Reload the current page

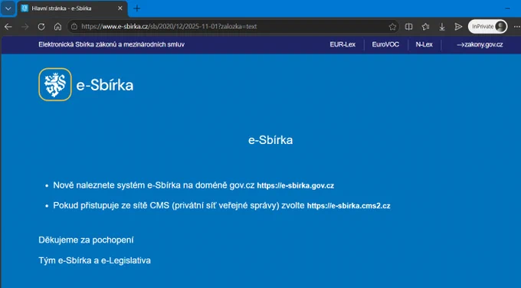[x=41, y=27]
